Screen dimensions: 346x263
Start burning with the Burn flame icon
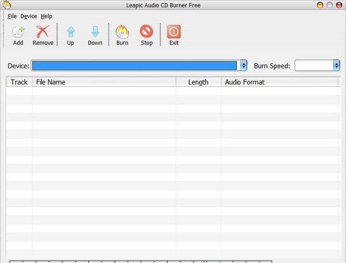(x=122, y=32)
